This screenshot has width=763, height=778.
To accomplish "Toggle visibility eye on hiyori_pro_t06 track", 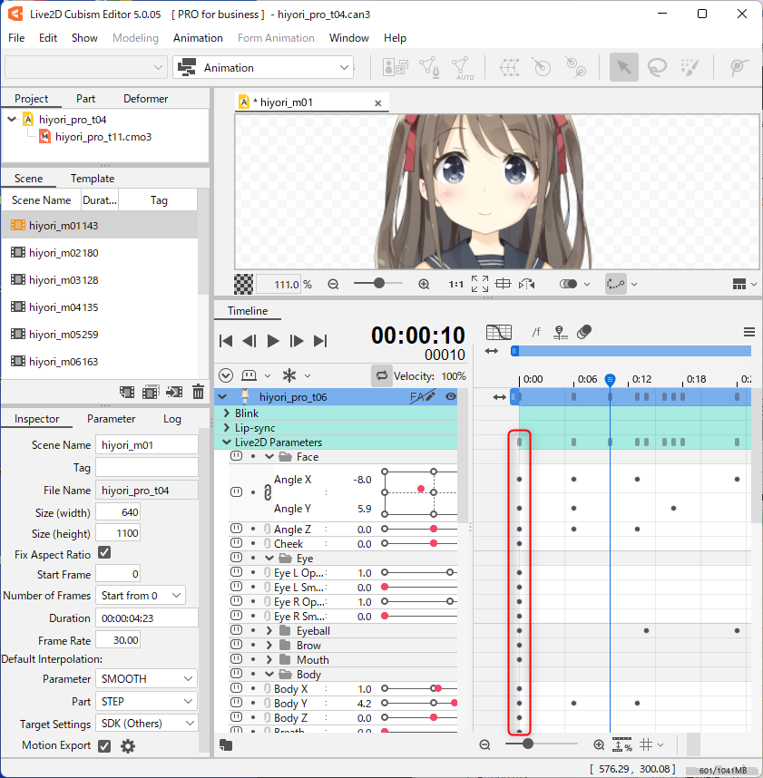I will (451, 396).
